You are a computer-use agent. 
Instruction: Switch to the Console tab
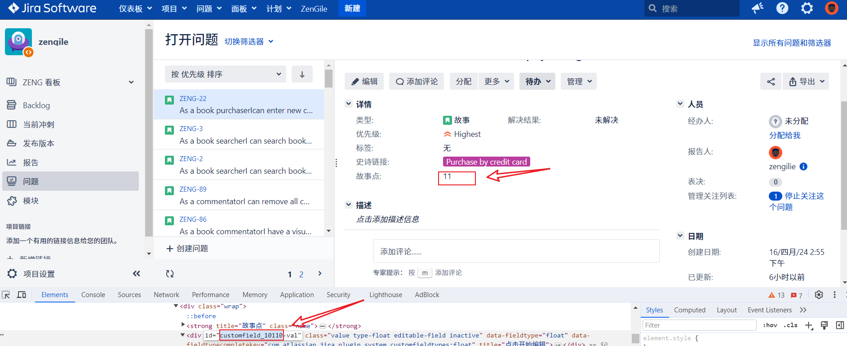click(93, 295)
